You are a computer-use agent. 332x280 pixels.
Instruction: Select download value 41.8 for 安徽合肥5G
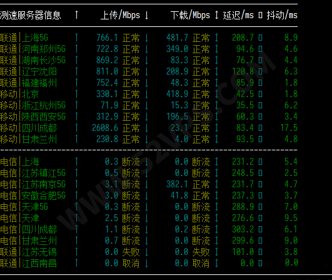click(x=179, y=195)
